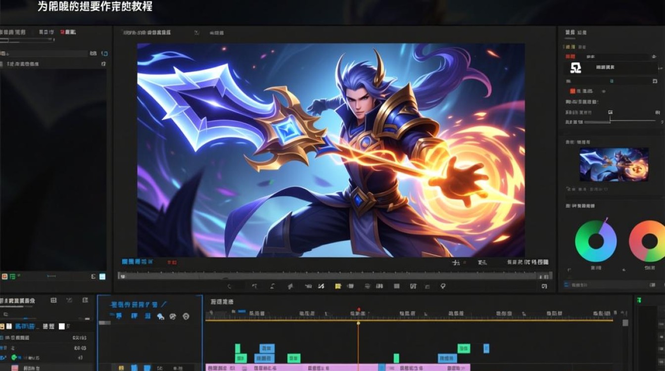Open the red-marked tab in the top-left panel
Image resolution: width=665 pixels, height=371 pixels.
click(68, 32)
